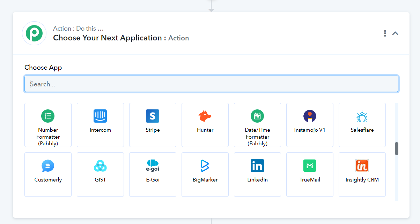Click the Pabbly logo in action header
Viewport: 420px width, 224px height.
pyautogui.click(x=34, y=33)
